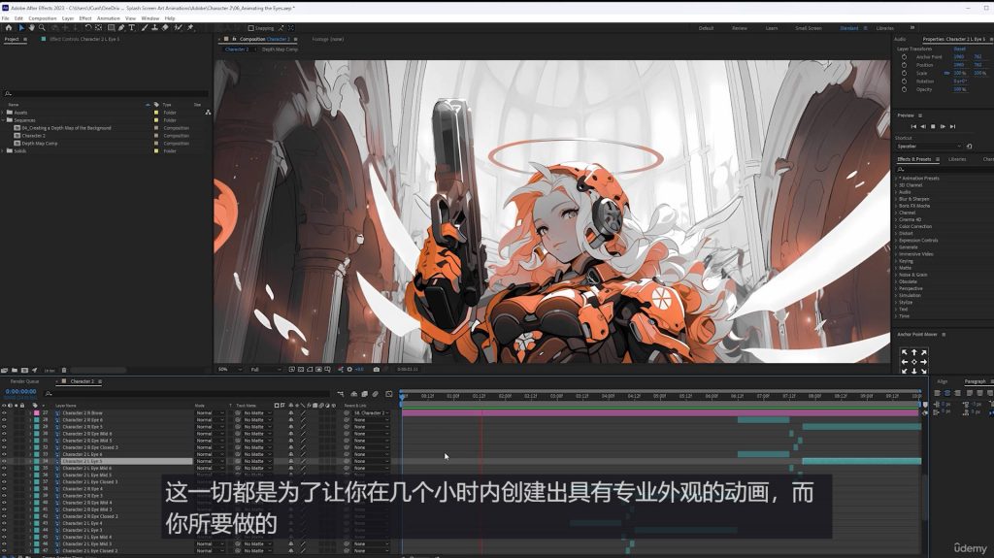This screenshot has width=994, height=558.
Task: Click the stopwatch for Rotation
Action: click(x=904, y=82)
